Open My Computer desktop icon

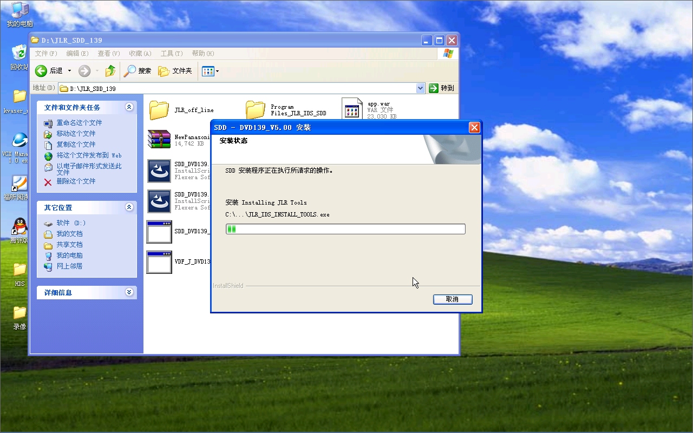pos(19,14)
